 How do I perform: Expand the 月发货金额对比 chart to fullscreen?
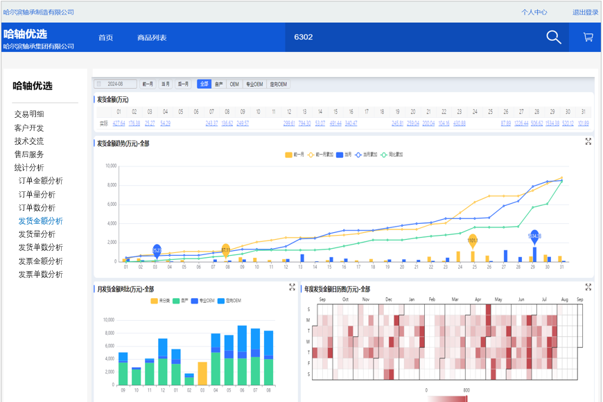pos(292,287)
